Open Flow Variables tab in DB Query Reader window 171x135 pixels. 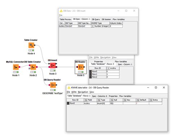point(125,96)
